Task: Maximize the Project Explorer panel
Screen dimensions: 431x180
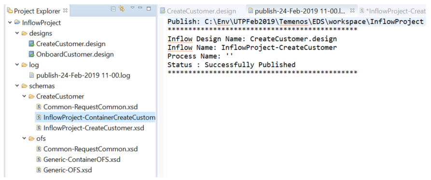Action: tap(149, 9)
